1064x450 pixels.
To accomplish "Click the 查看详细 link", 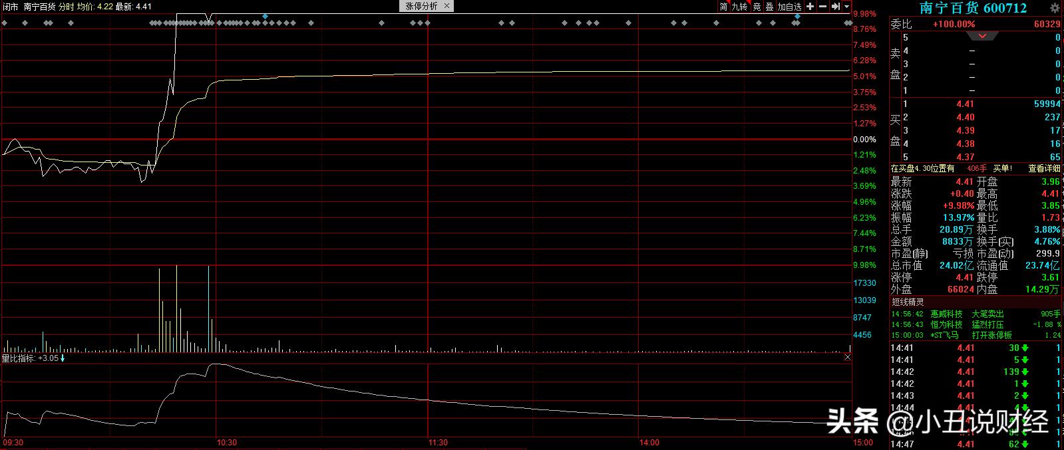I will (1044, 169).
